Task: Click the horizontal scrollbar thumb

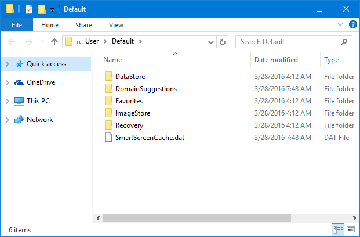Action: tap(197, 218)
